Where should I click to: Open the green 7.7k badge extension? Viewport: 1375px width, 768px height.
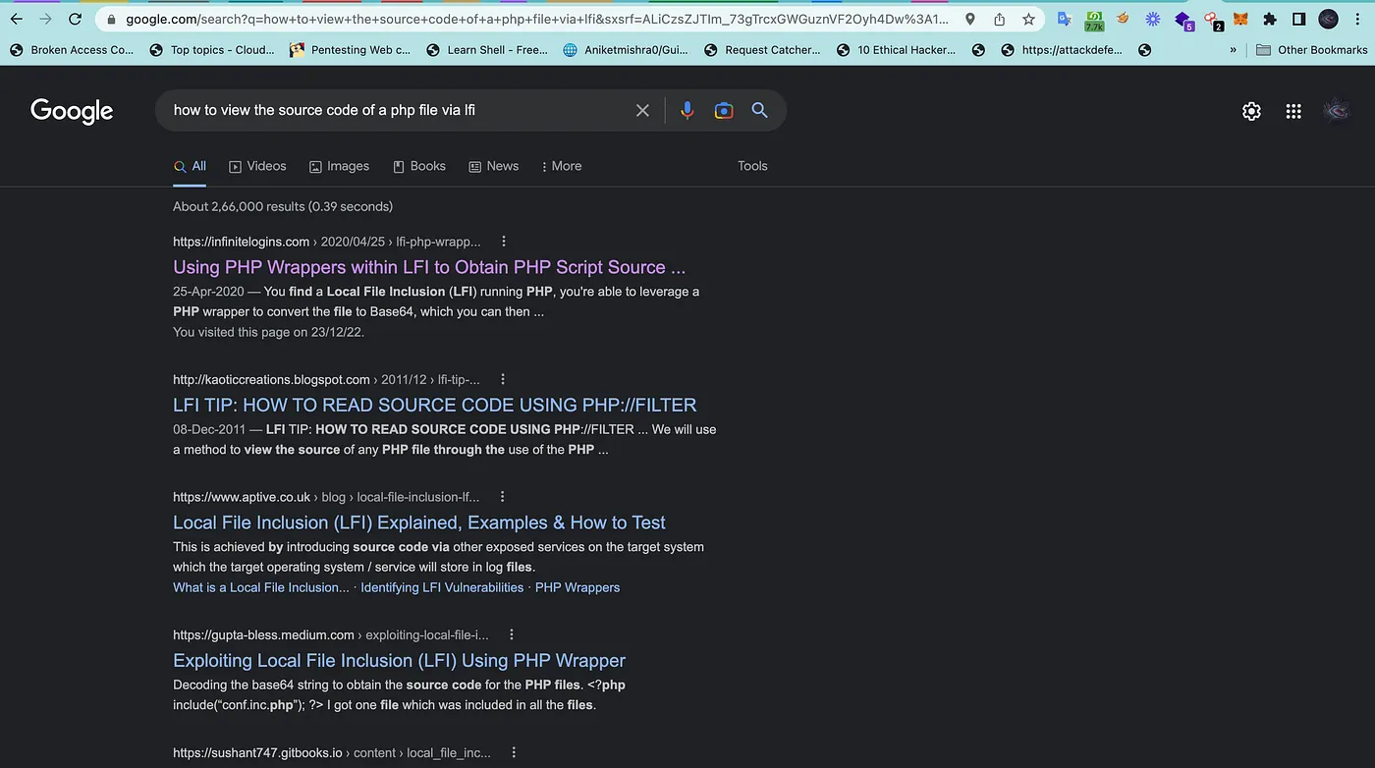click(1094, 20)
